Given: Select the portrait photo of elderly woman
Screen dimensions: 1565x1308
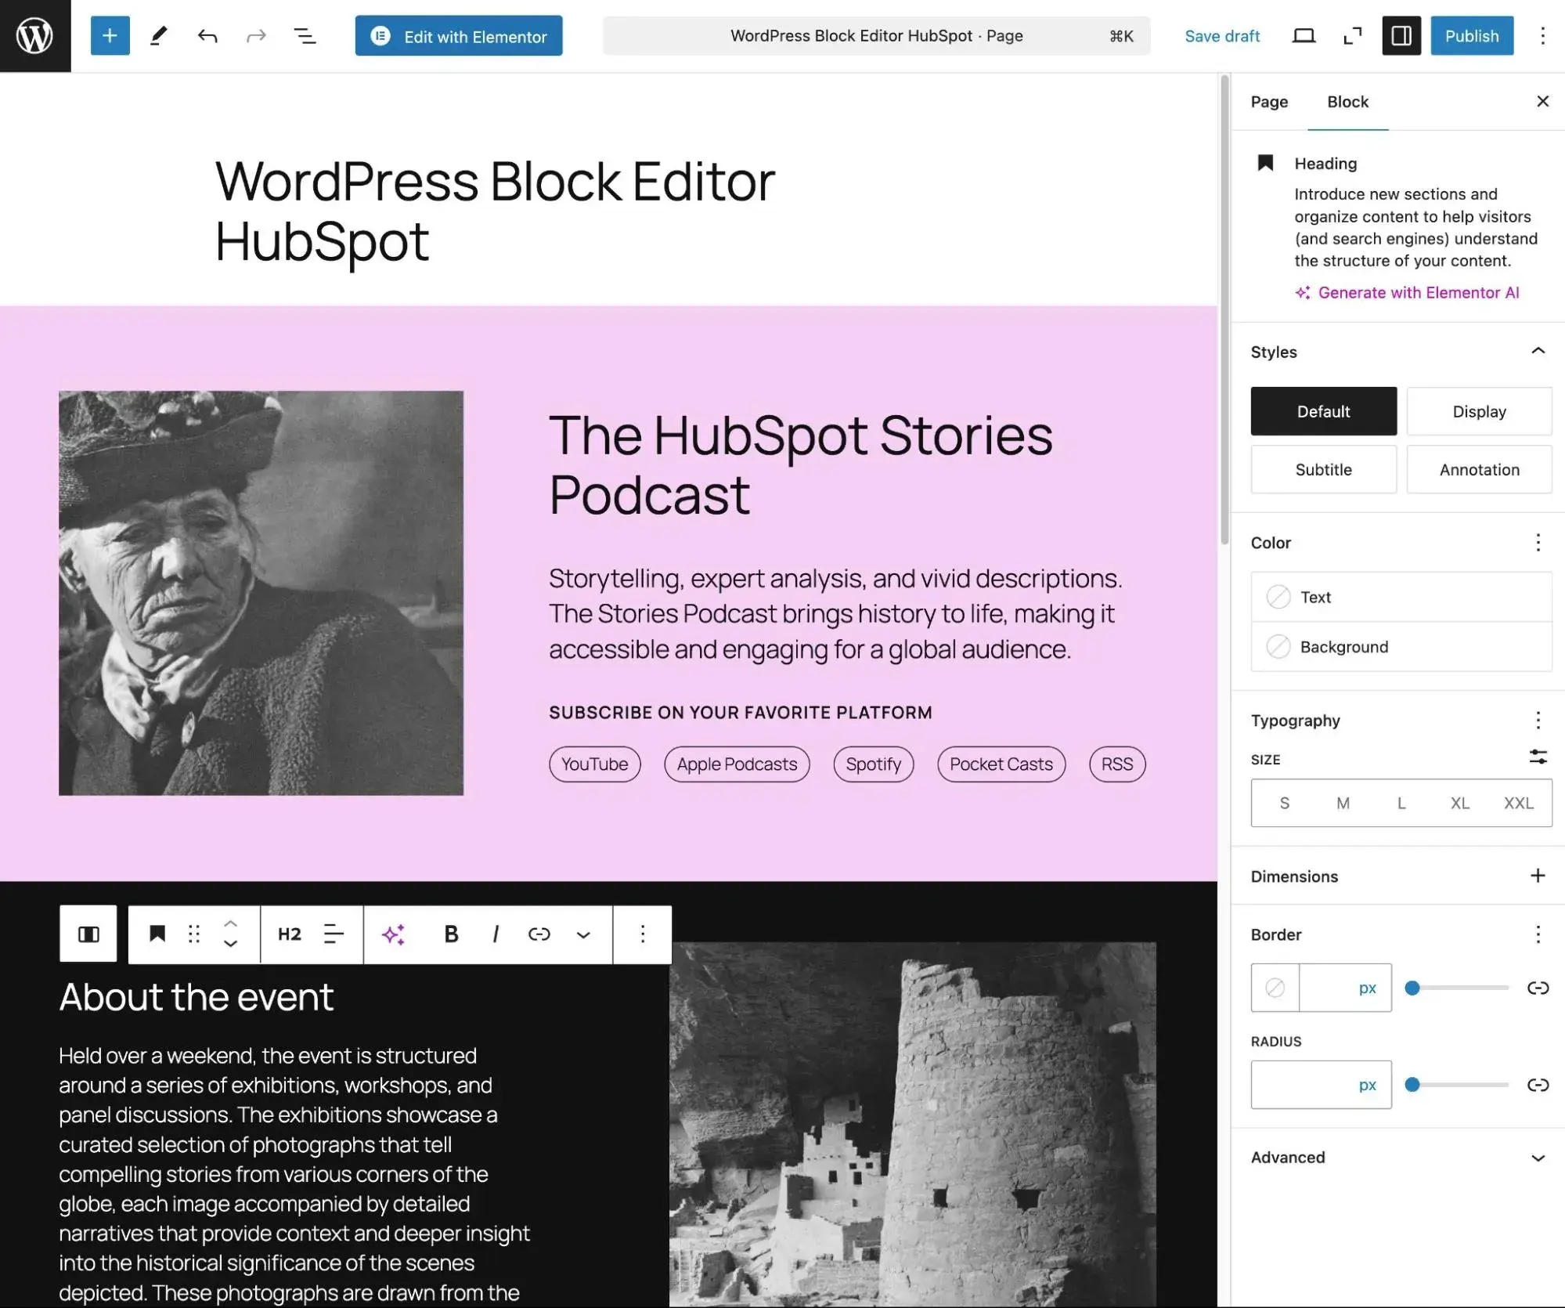Looking at the screenshot, I should (261, 593).
